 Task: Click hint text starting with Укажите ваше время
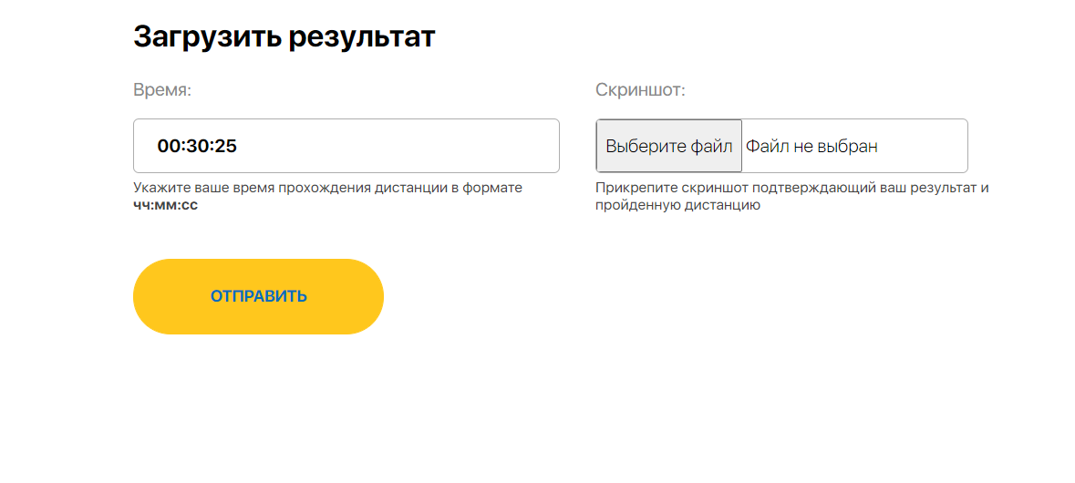[327, 188]
